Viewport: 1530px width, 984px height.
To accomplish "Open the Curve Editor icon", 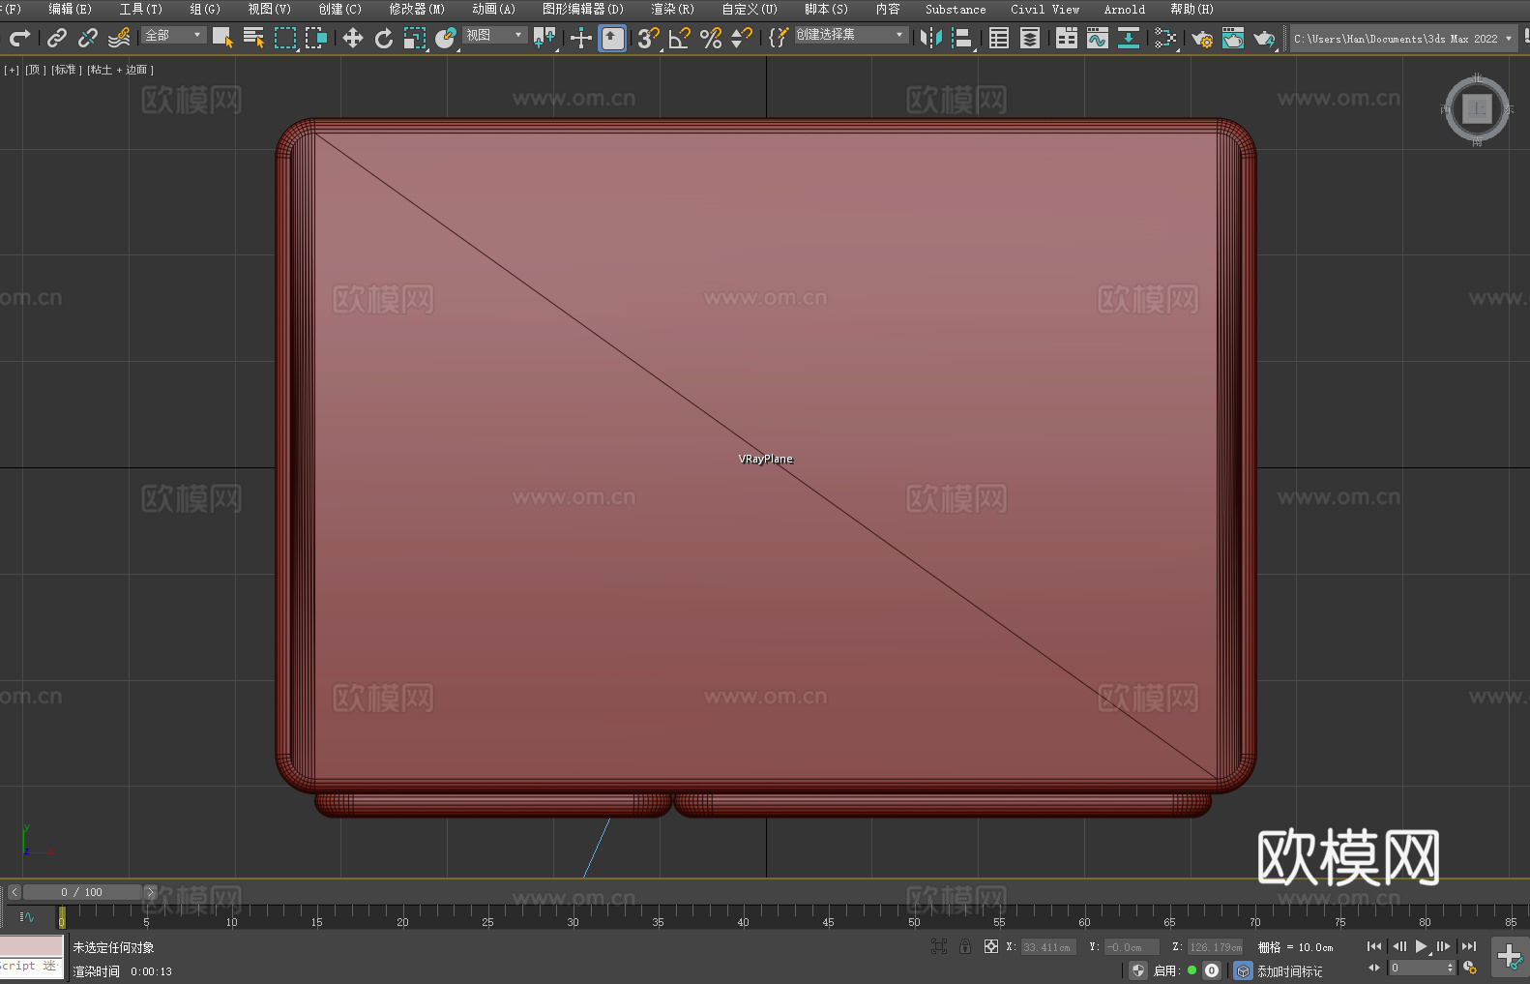I will (1098, 38).
